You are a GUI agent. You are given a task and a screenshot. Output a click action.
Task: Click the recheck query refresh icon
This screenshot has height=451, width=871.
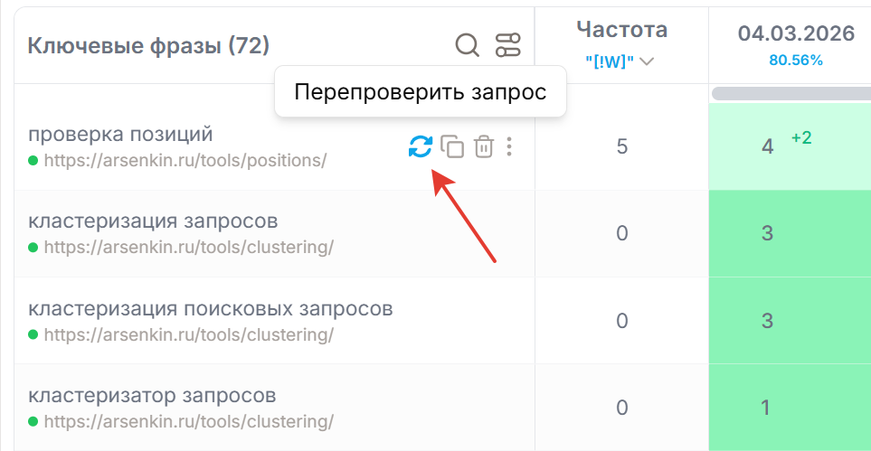pos(420,146)
